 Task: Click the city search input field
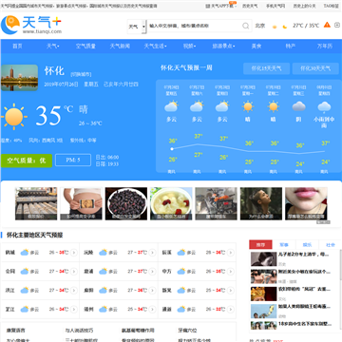[x=195, y=26]
